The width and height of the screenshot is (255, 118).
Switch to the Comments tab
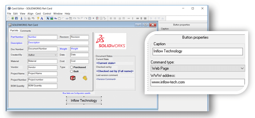click(x=25, y=31)
